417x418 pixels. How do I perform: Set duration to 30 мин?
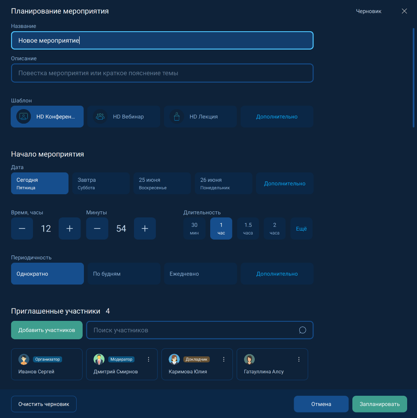pos(194,228)
